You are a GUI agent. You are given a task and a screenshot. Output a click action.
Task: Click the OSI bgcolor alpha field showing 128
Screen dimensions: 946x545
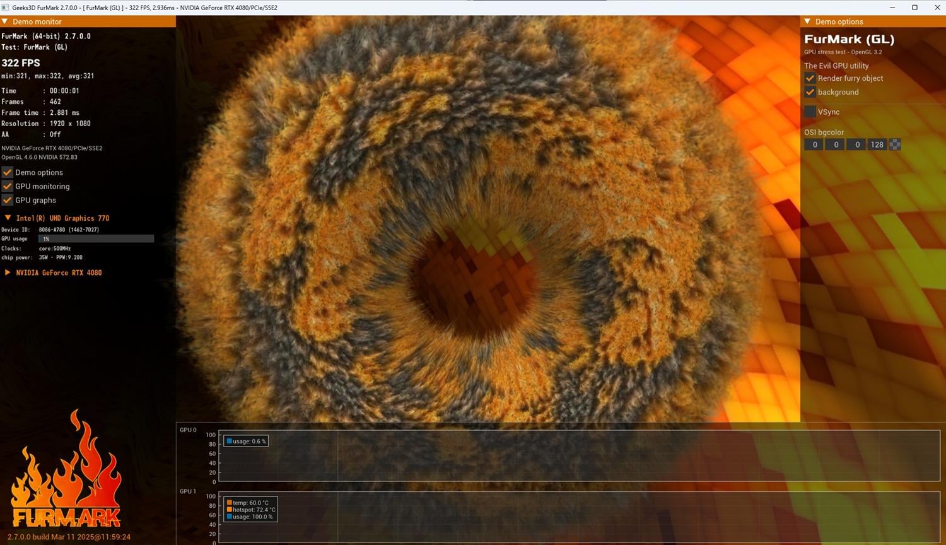[877, 144]
